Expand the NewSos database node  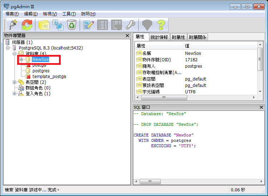pyautogui.click(x=21, y=59)
